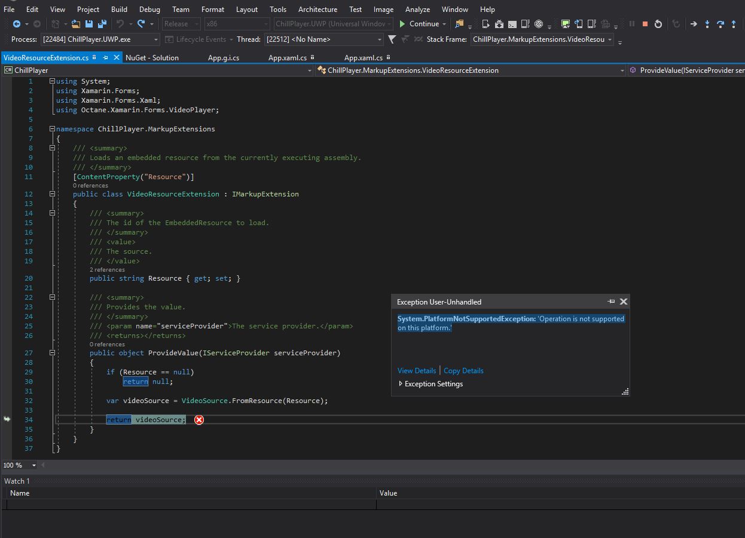Click the Step Out icon
Viewport: 745px width, 538px height.
pos(734,24)
